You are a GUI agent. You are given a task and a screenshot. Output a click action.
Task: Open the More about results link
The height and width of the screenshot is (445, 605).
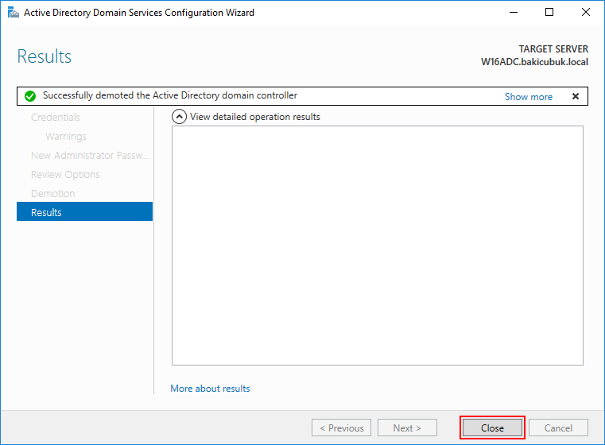tap(210, 389)
